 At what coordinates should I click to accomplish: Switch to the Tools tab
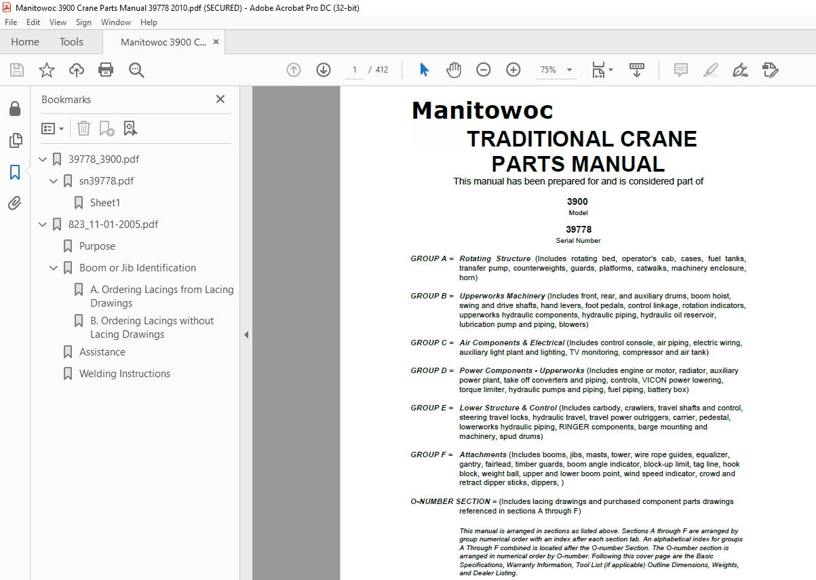pos(71,42)
